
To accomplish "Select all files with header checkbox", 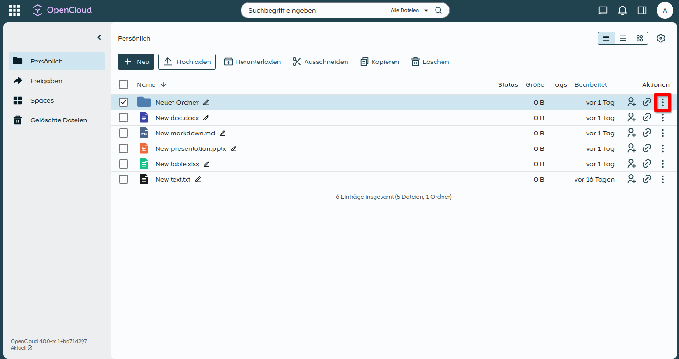I will click(124, 84).
